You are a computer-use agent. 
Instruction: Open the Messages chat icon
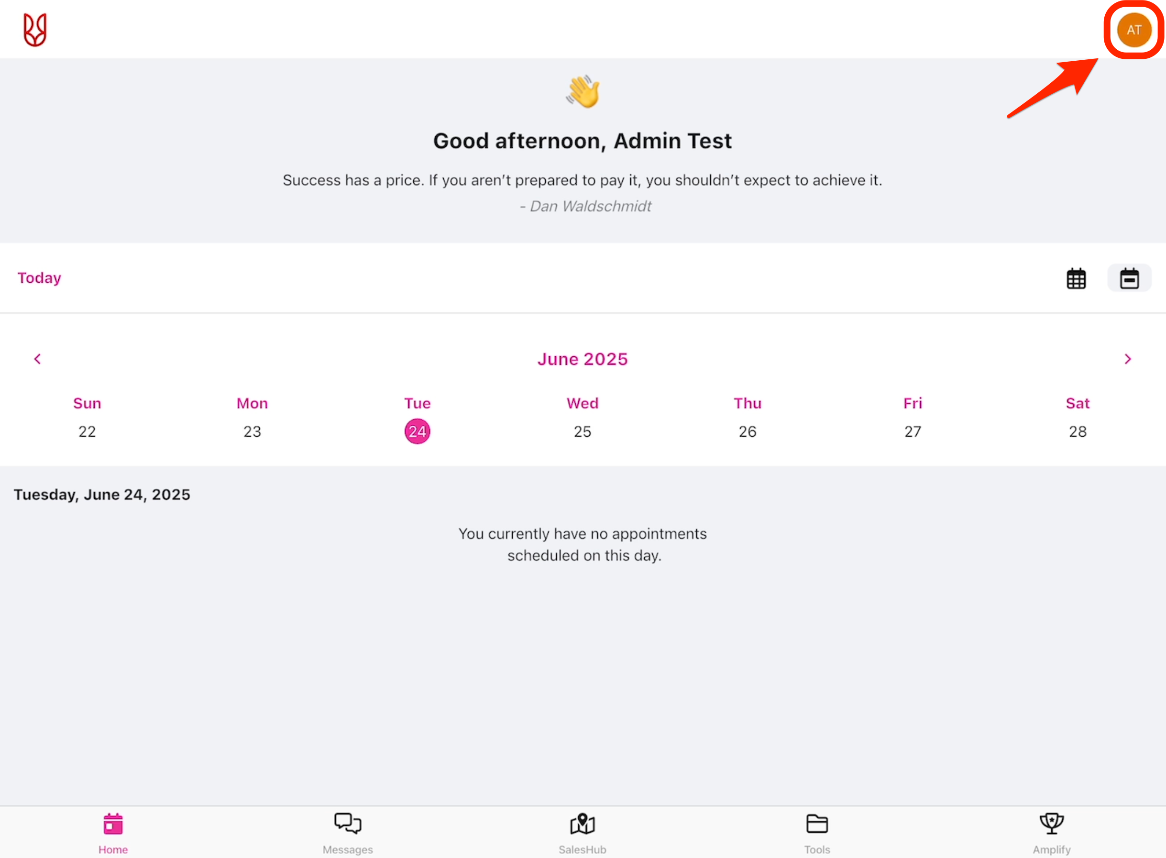tap(347, 824)
